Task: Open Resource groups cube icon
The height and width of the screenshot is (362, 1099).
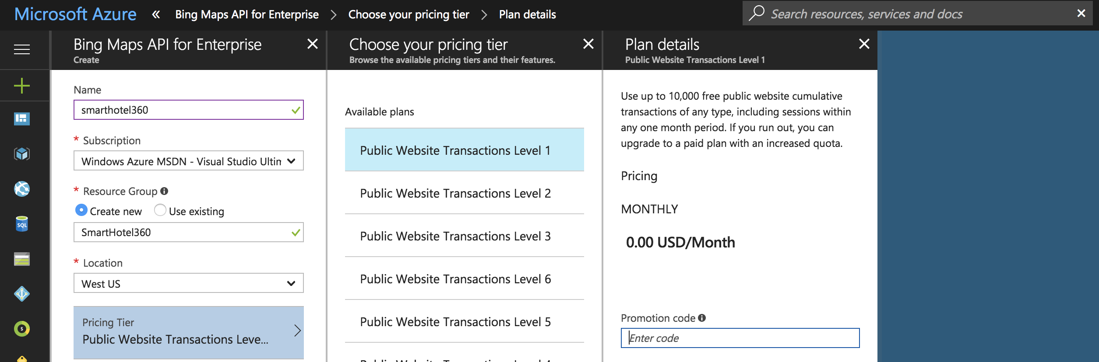Action: 22,153
